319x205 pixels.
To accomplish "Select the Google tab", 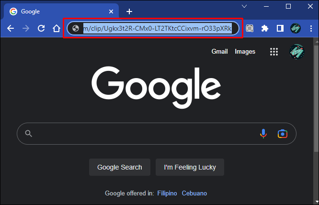I will [59, 11].
